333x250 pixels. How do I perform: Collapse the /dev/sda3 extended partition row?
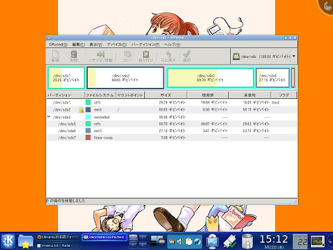[x=49, y=117]
